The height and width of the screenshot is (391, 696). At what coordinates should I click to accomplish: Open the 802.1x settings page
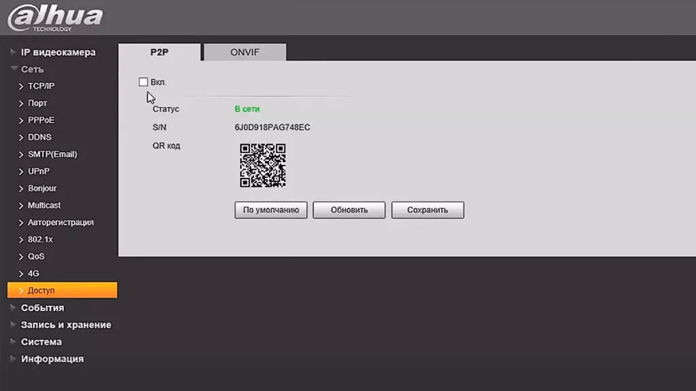[x=40, y=240]
